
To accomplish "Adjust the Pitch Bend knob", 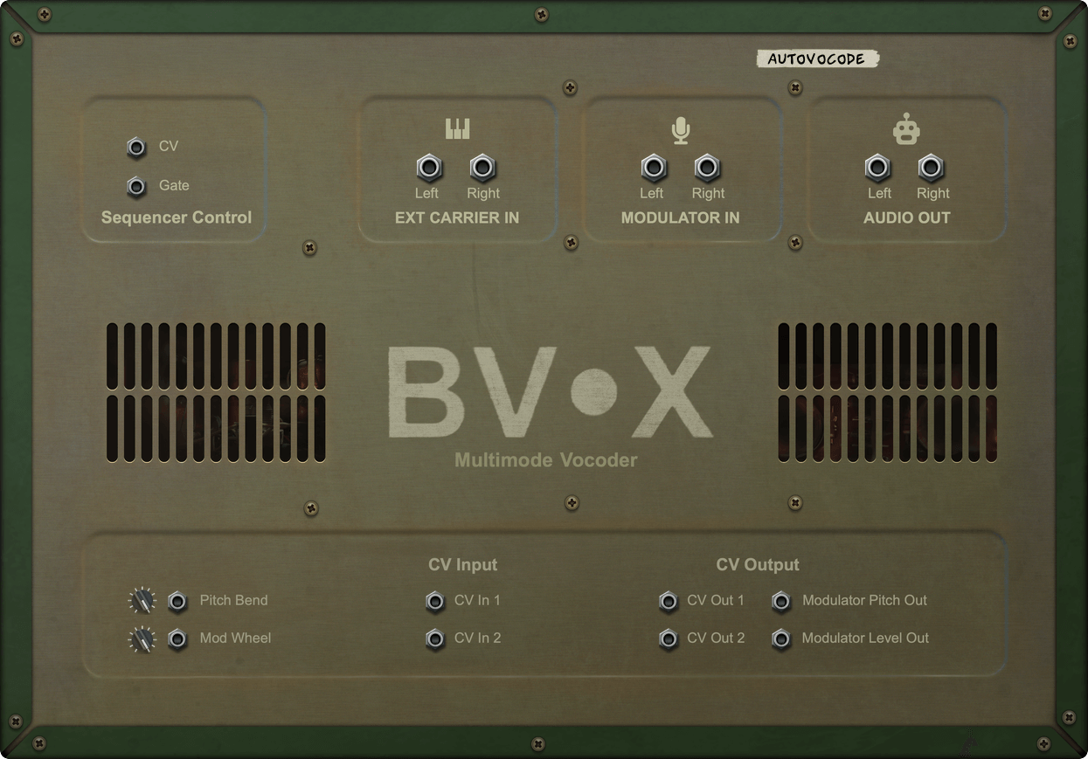I will (142, 600).
